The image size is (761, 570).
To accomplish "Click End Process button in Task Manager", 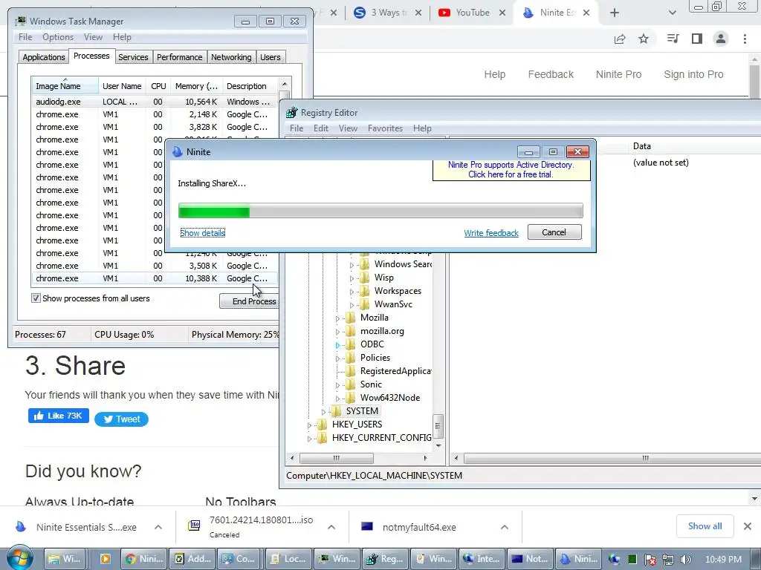I will pyautogui.click(x=251, y=301).
